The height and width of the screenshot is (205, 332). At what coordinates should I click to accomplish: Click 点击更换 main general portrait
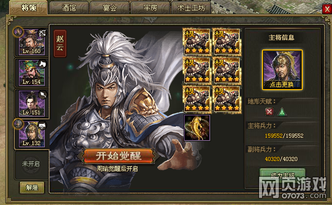tap(282, 70)
